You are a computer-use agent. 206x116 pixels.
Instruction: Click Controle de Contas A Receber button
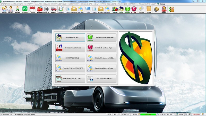point(101,37)
